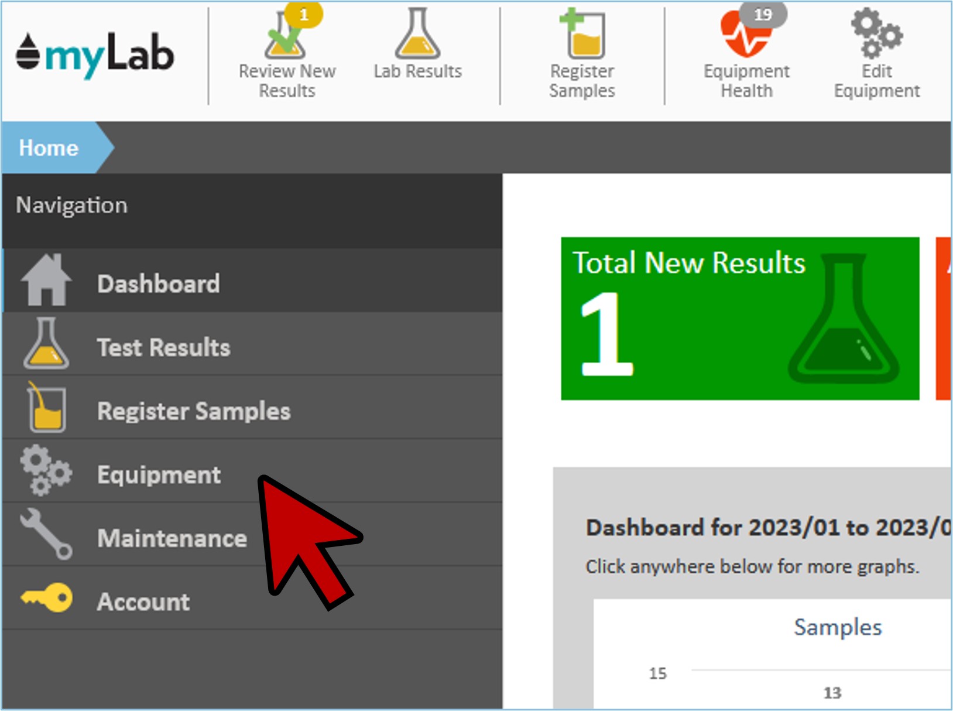Image resolution: width=953 pixels, height=711 pixels.
Task: Click the Total New Results green tile
Action: 739,319
